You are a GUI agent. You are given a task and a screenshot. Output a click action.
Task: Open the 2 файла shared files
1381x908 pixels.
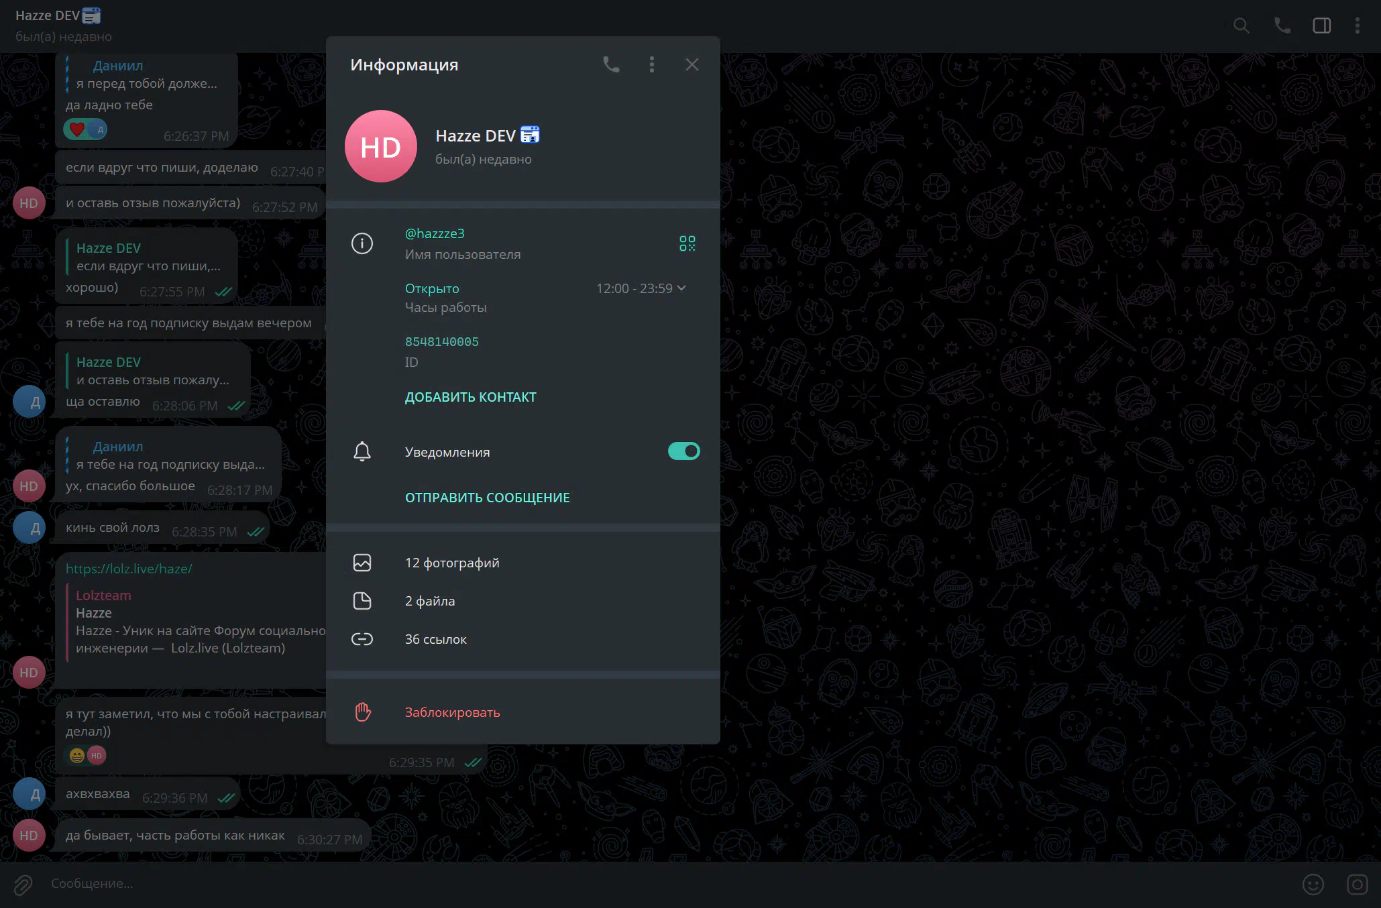(x=429, y=601)
